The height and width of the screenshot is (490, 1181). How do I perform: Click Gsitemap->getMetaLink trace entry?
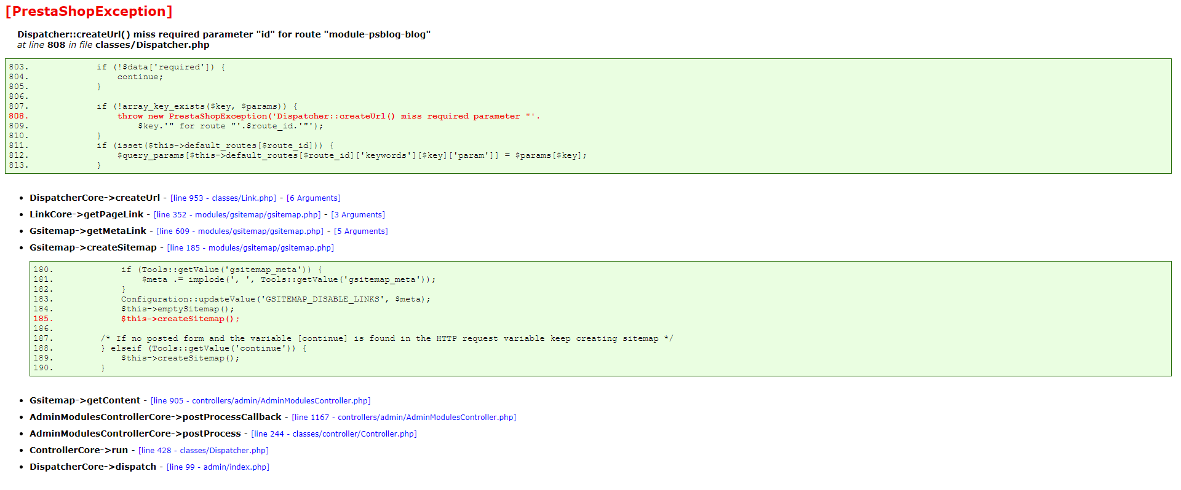pos(88,231)
